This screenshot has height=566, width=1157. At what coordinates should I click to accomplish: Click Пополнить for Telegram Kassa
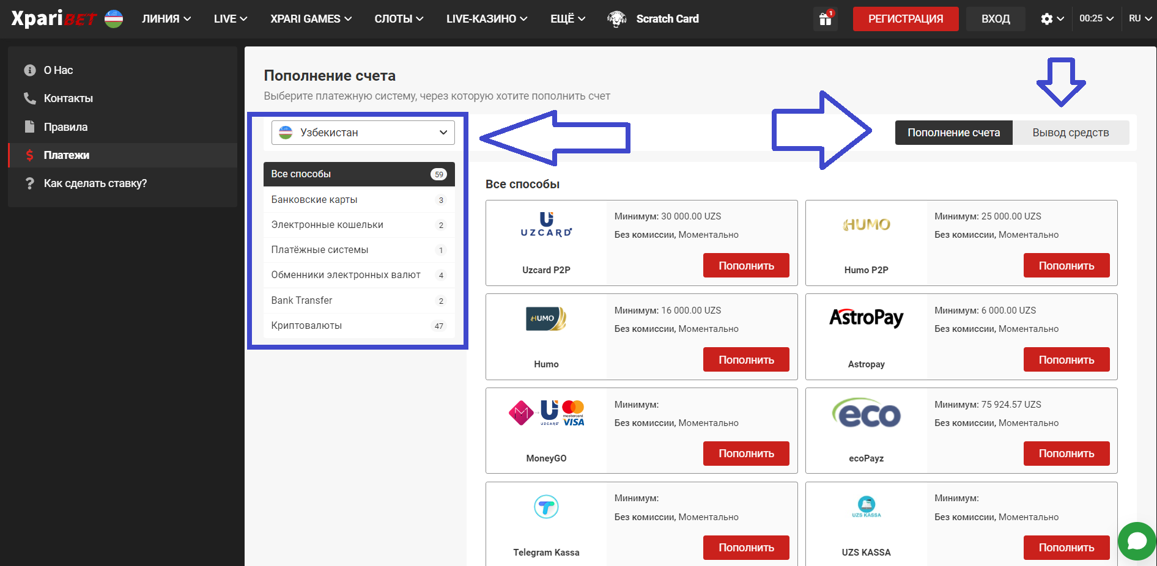coord(746,548)
